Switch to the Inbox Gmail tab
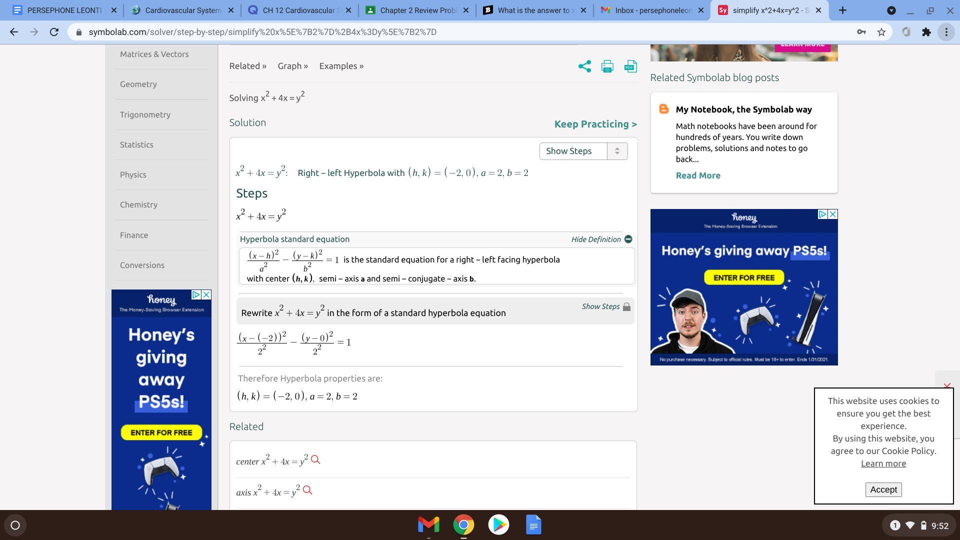The width and height of the screenshot is (960, 540). [x=651, y=10]
